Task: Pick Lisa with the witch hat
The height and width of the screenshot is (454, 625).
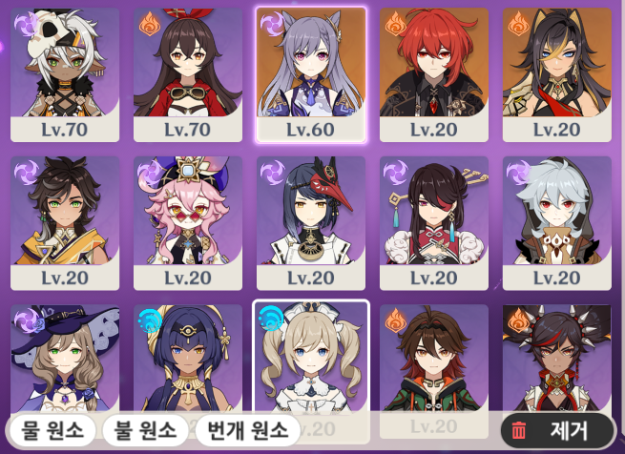Action: (65, 359)
